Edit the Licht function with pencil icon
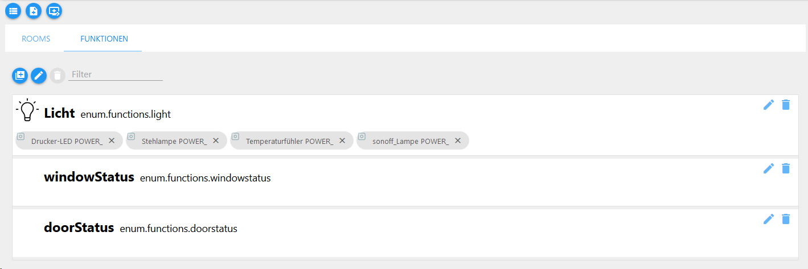Screen dimensions: 808x269 coord(769,105)
